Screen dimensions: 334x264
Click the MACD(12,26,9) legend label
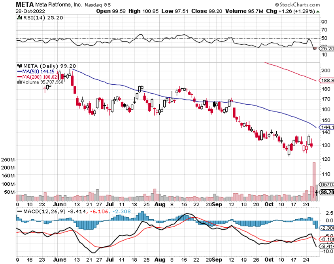tap(45, 211)
